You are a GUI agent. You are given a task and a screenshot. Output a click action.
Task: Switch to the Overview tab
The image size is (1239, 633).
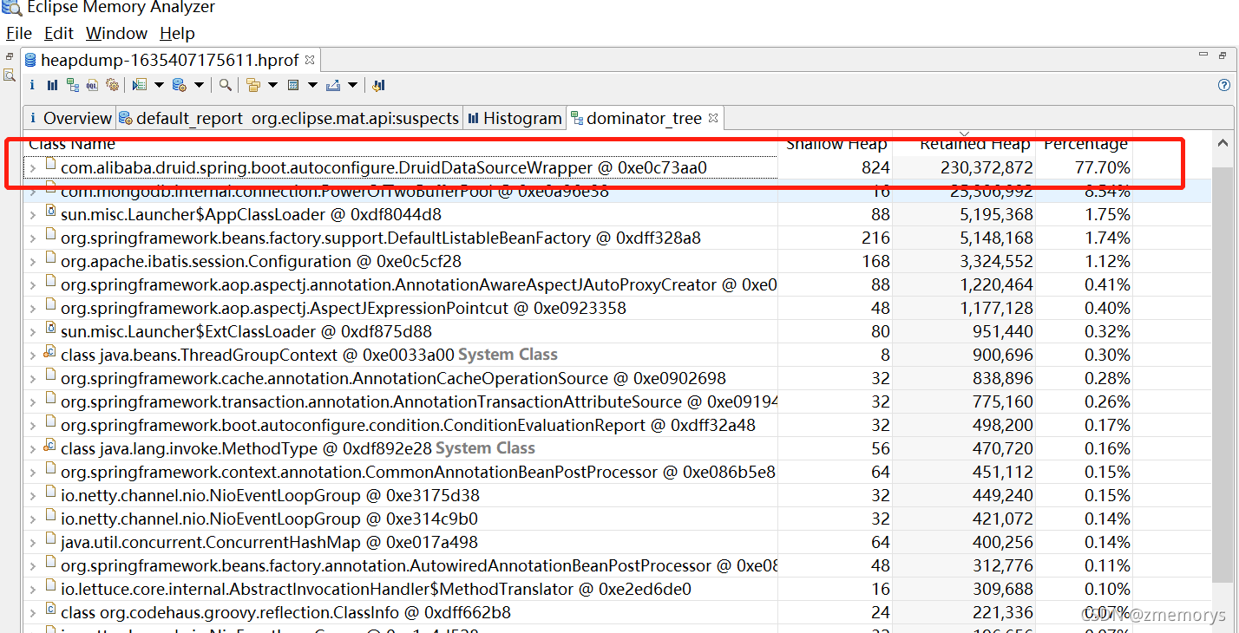pyautogui.click(x=69, y=118)
